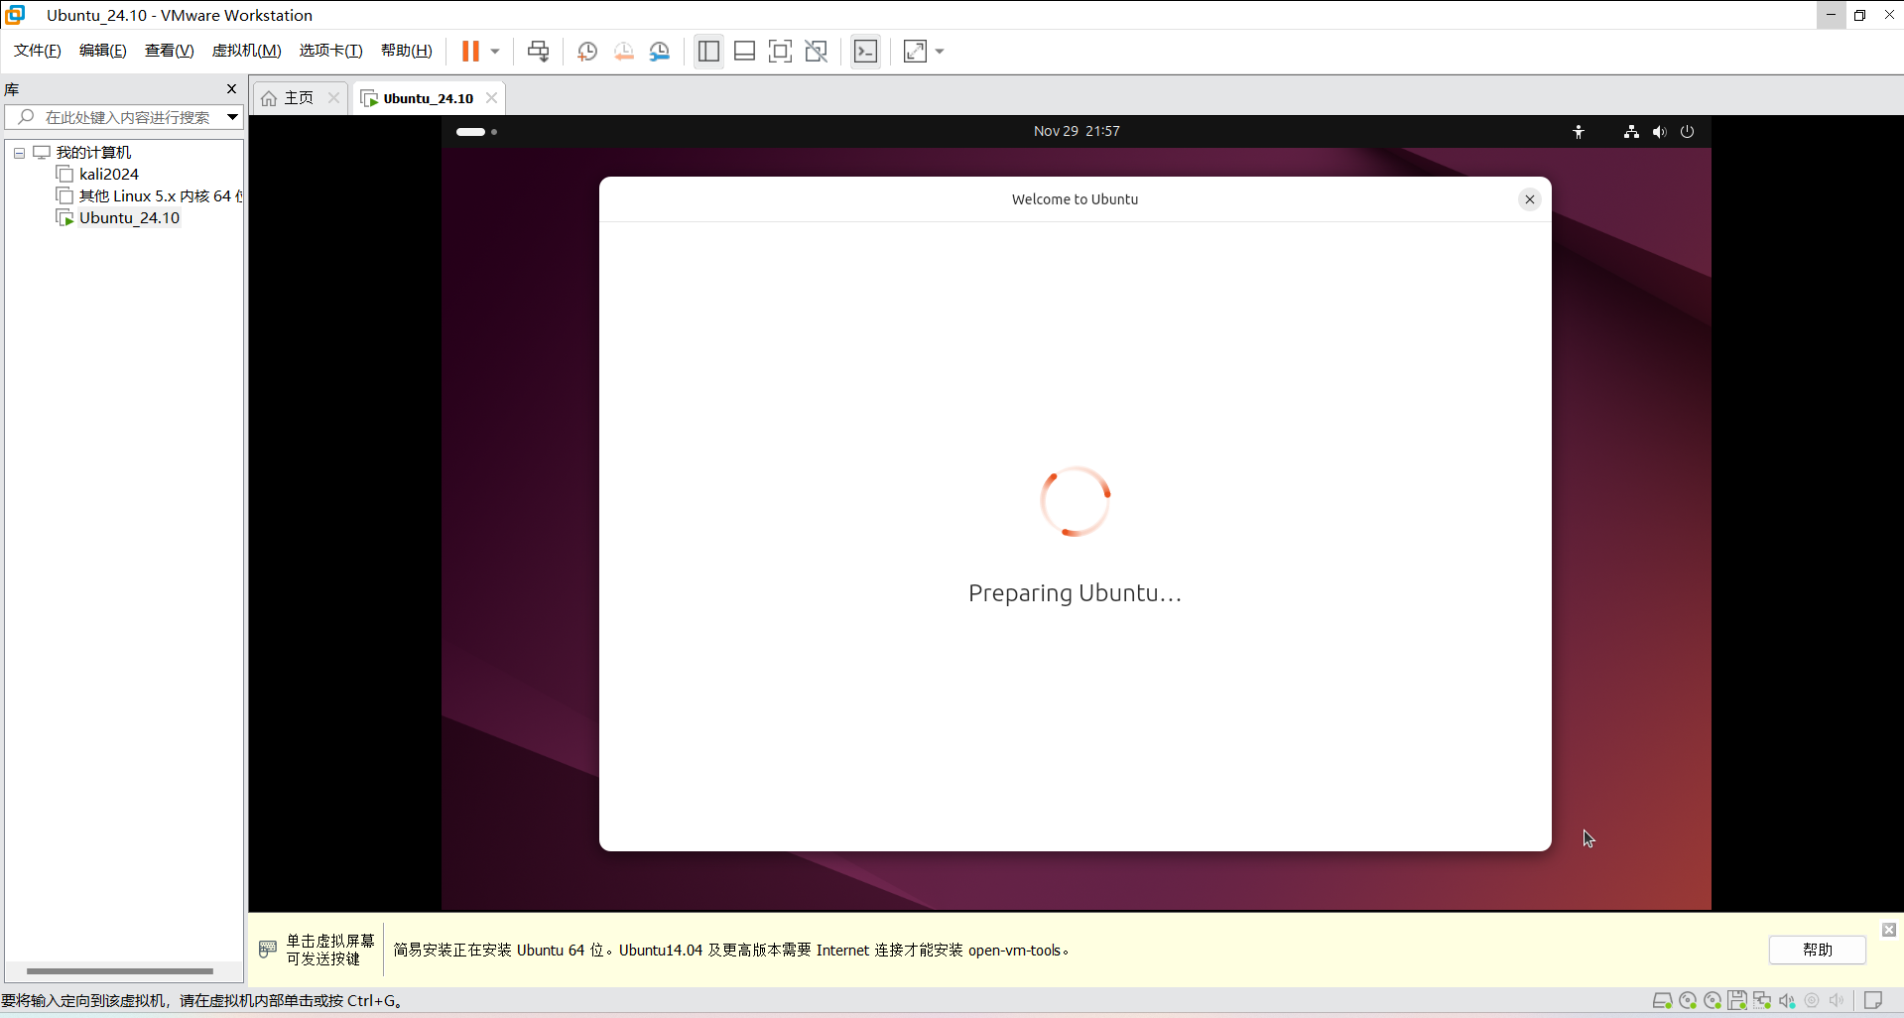
Task: Click the keyboard icon in notification bar
Action: [x=268, y=949]
